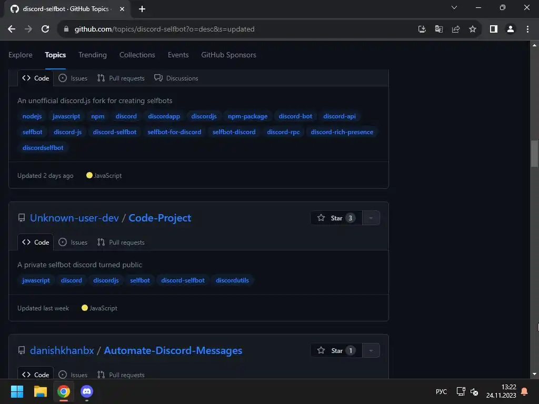Select the npm-package topic tag
This screenshot has width=539, height=404.
pyautogui.click(x=247, y=116)
